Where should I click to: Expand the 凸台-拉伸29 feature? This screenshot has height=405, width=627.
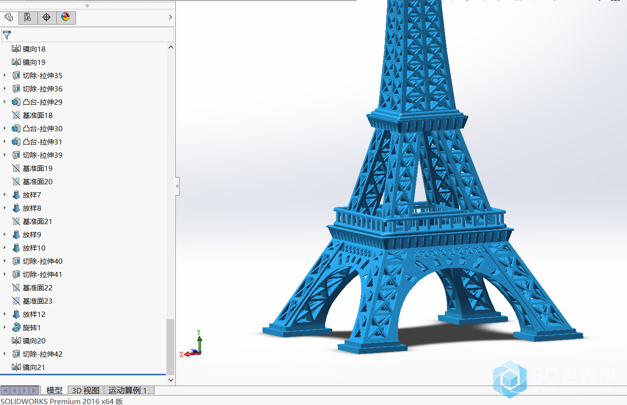[5, 102]
